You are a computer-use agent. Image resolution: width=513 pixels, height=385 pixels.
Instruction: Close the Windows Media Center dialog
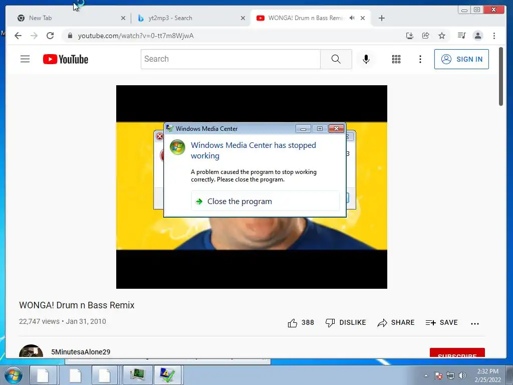pos(336,129)
